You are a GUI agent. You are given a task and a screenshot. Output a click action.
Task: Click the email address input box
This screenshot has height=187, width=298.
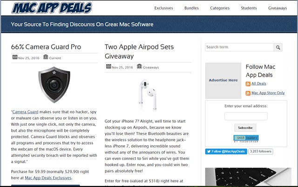(x=246, y=116)
